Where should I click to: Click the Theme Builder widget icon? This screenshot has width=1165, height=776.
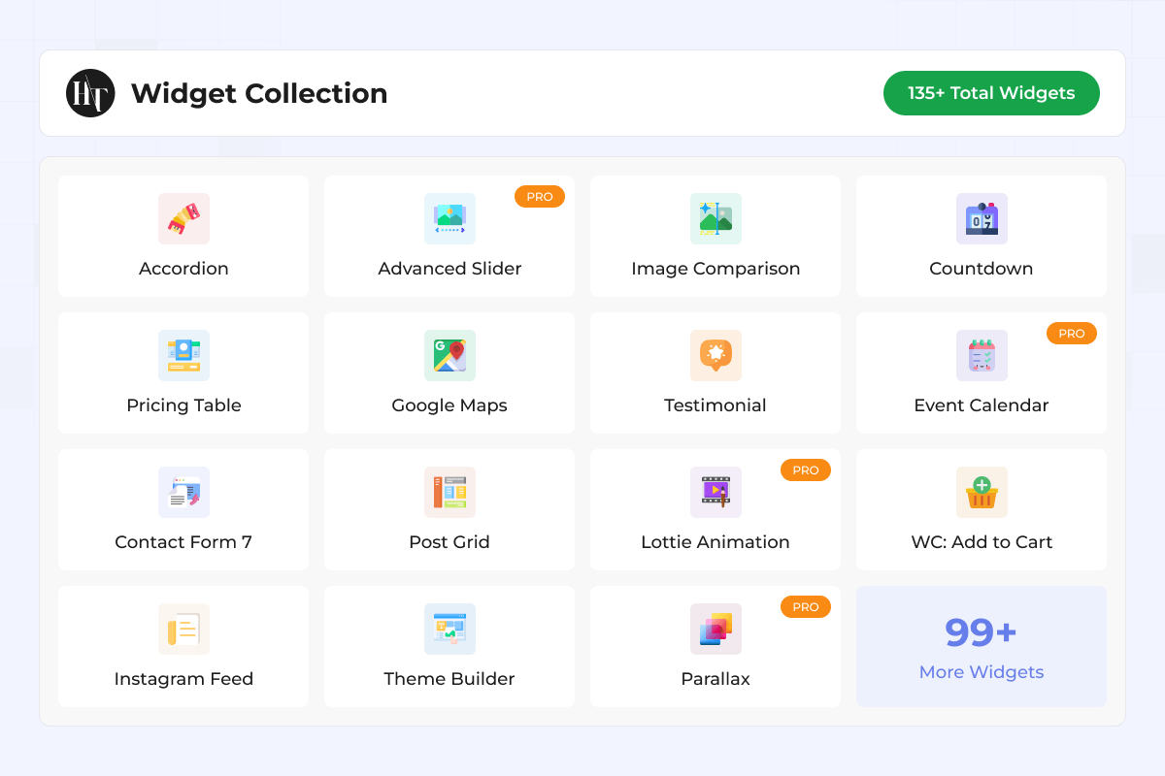449,629
